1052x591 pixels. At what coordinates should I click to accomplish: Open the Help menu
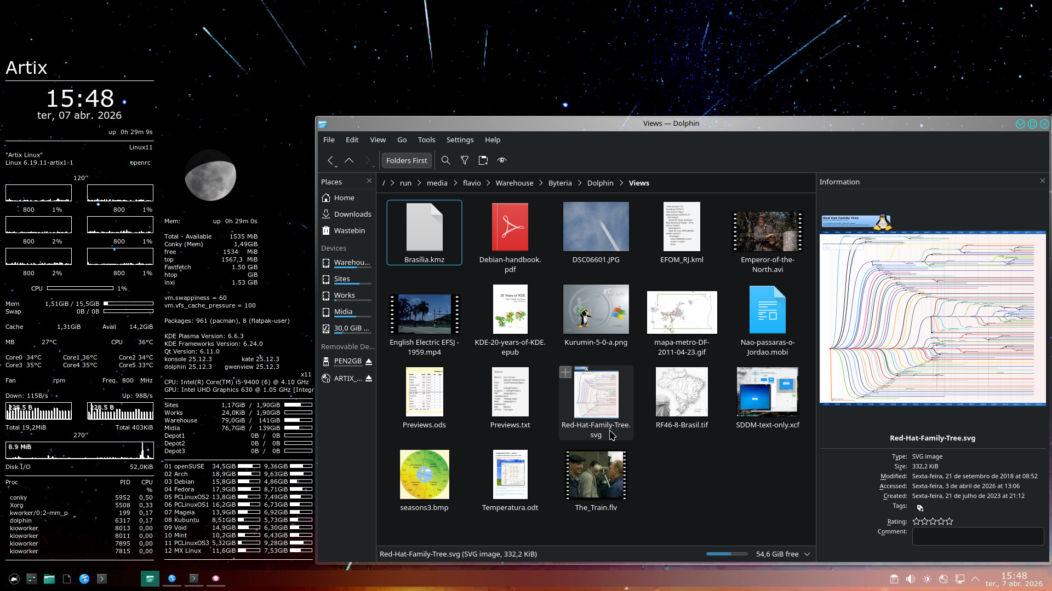[x=493, y=140]
